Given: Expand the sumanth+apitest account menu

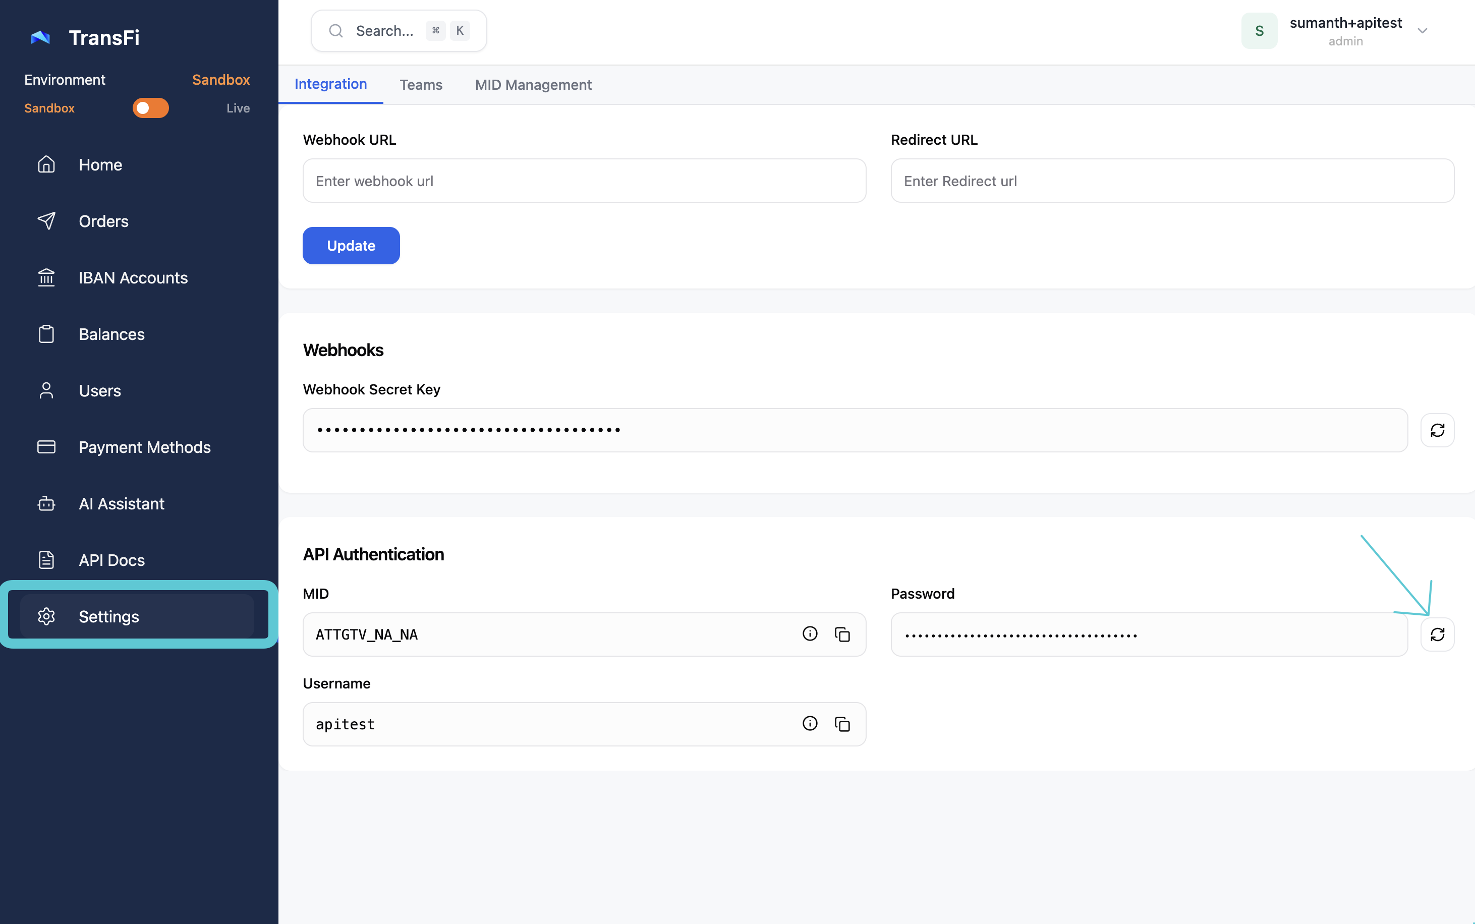Looking at the screenshot, I should (x=1422, y=31).
